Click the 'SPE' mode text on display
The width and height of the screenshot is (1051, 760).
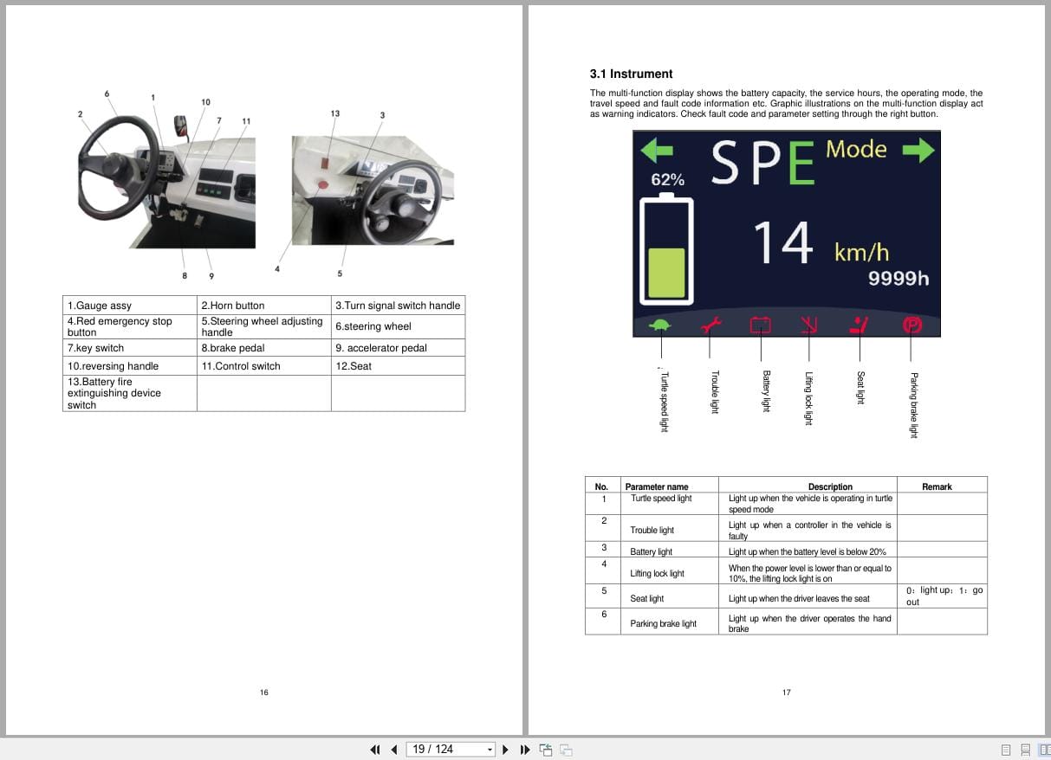[x=763, y=163]
